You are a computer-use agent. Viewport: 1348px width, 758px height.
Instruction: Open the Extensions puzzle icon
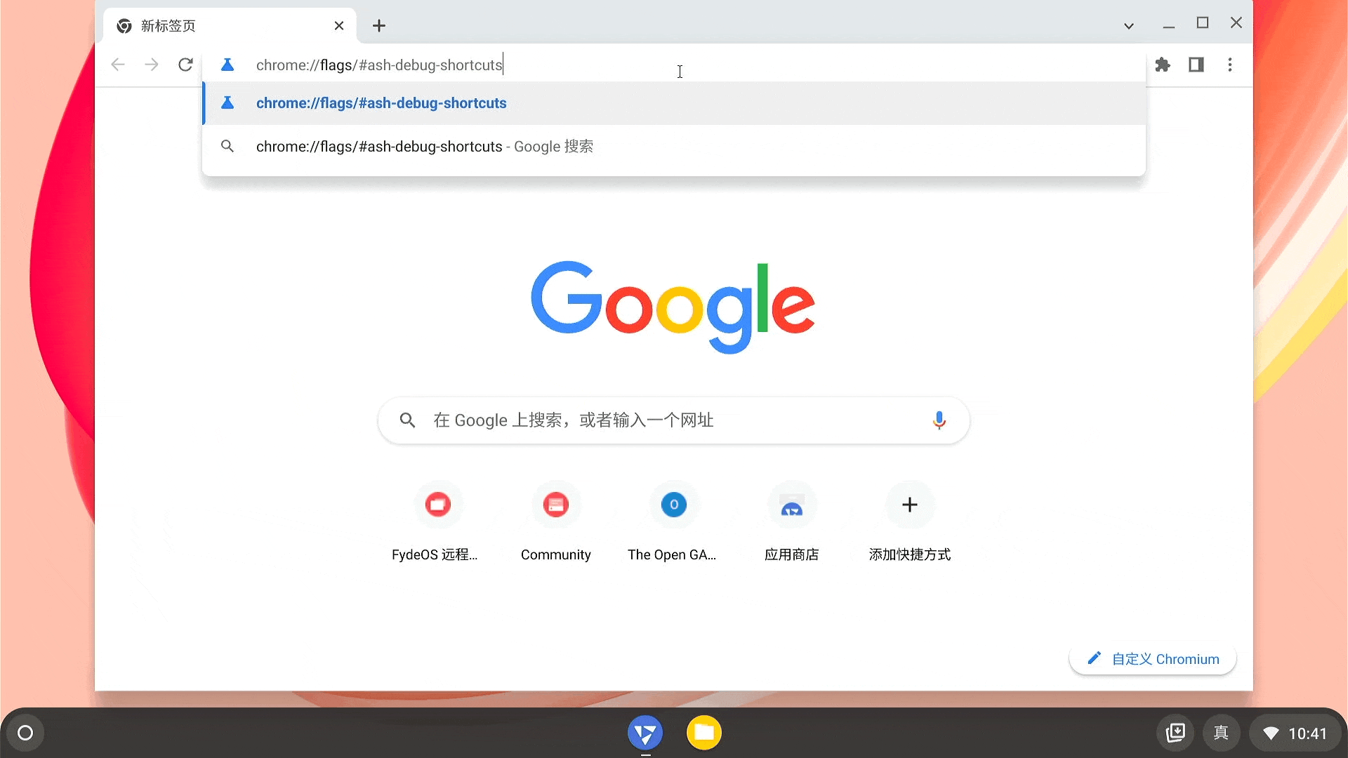click(1162, 64)
